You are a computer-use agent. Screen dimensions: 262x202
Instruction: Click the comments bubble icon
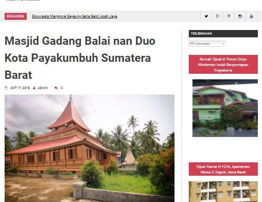pyautogui.click(x=56, y=88)
